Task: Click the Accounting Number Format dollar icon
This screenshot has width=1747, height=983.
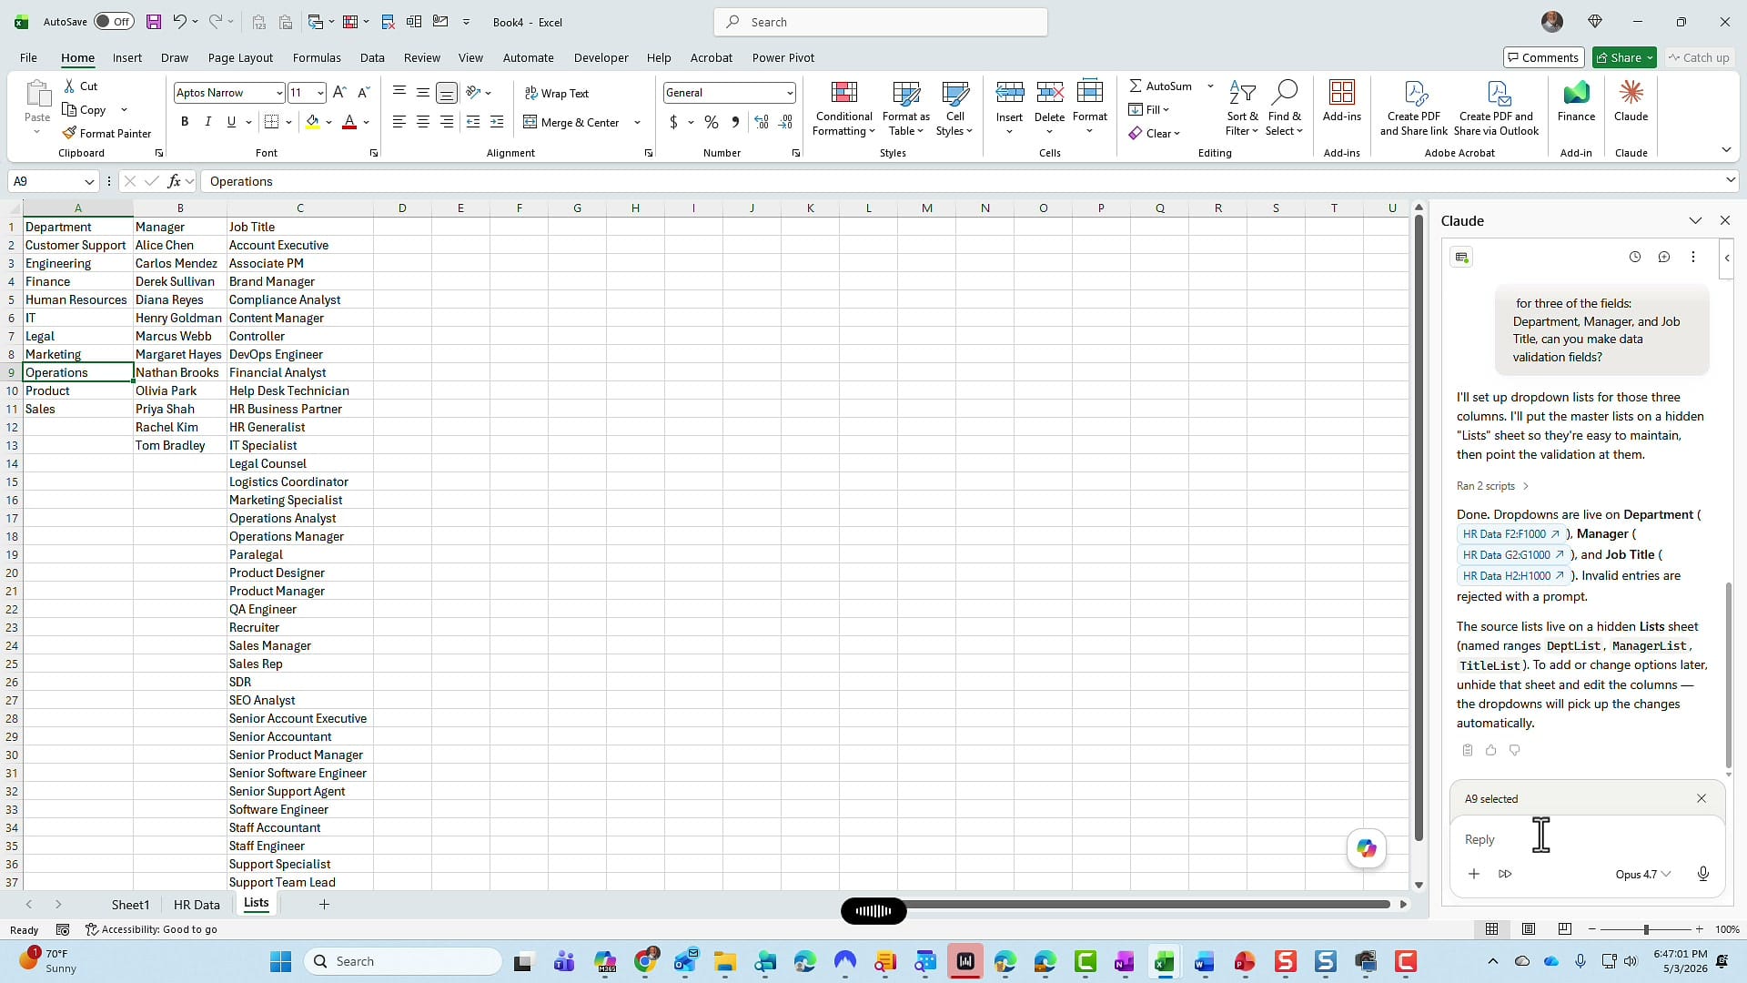Action: 673,122
